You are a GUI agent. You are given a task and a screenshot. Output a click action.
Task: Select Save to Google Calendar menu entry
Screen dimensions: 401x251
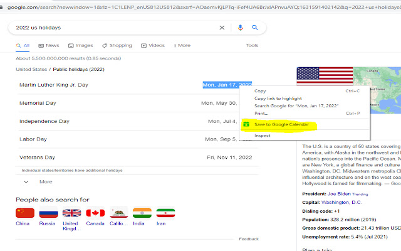pos(305,124)
